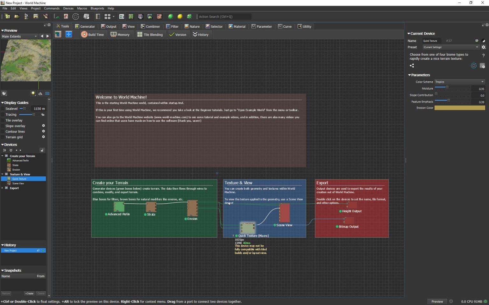Click the Preview button in status bar
This screenshot has width=489, height=305.
pos(437,302)
